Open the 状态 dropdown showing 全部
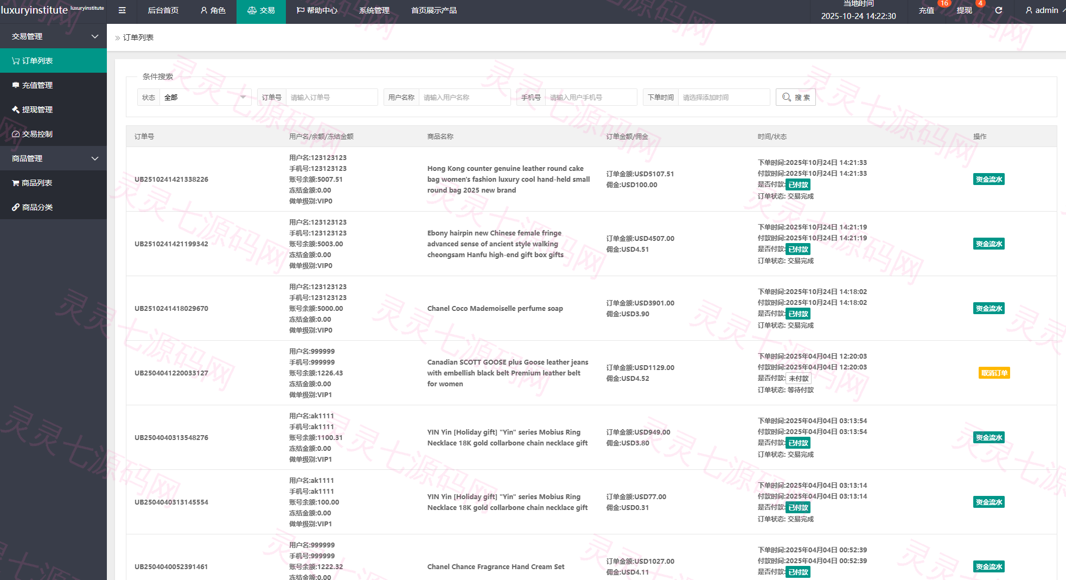 coord(205,97)
